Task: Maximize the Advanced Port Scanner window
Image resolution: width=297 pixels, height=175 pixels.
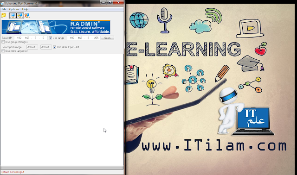Action: coord(110,2)
